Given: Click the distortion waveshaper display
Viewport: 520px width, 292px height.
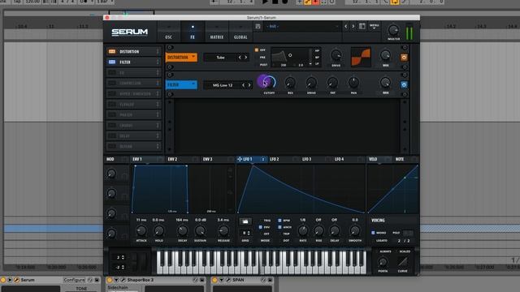Looking at the screenshot, I should (x=361, y=57).
